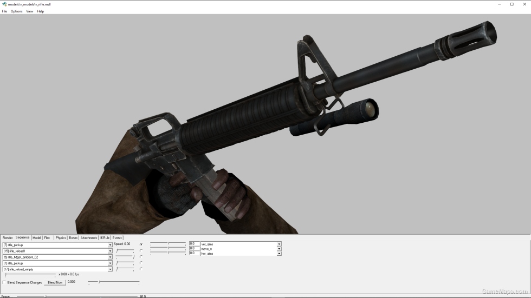The image size is (531, 298).
Task: Select radio button in the rifle_fidget_ambient_02 row
Action: [x=141, y=257]
